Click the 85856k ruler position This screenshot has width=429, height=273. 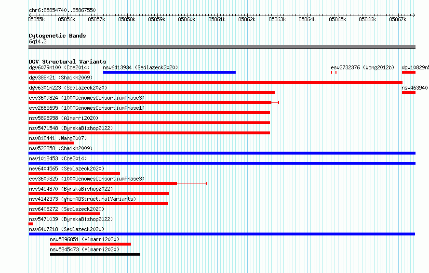pos(67,19)
